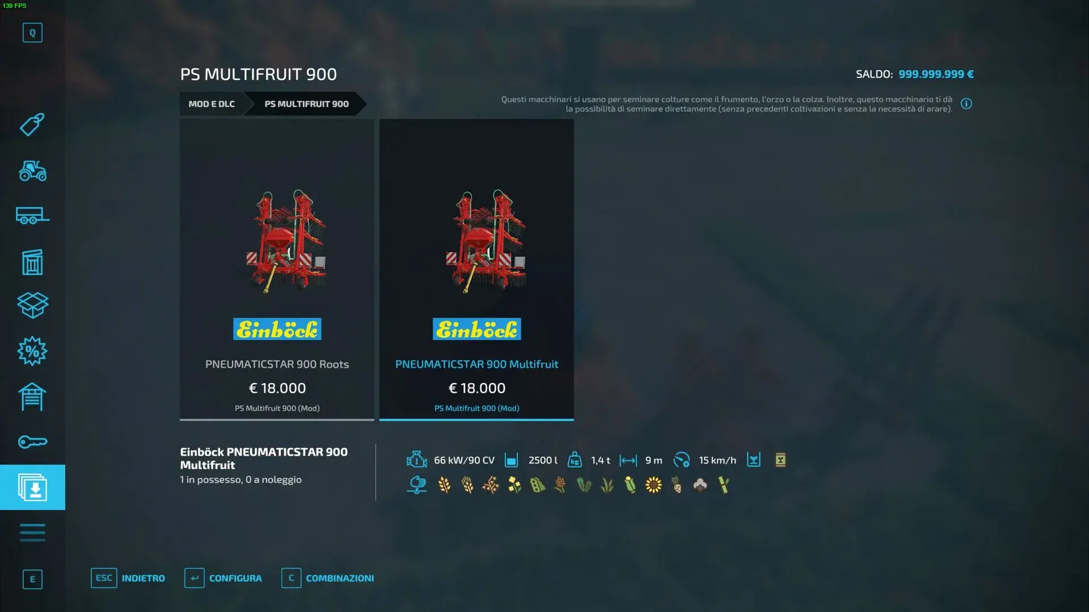Click CONFIGURA button
The image size is (1089, 612).
point(223,578)
